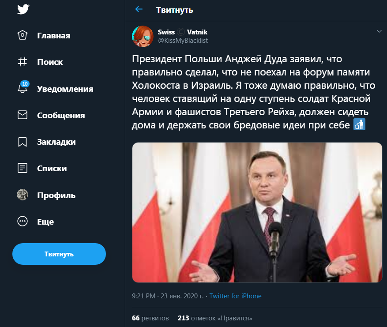Open notifications bell with 10 badge
The image size is (387, 327).
tap(23, 88)
